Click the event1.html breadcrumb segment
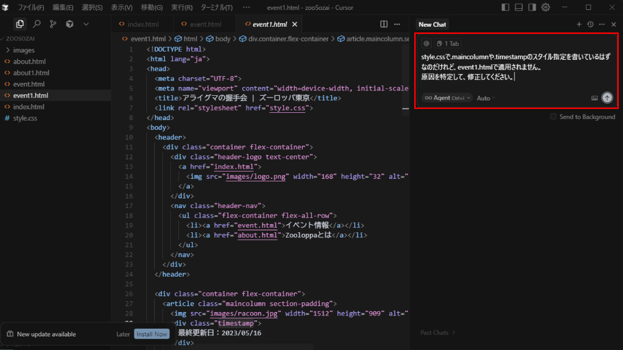Viewport: 623px width, 350px height. (144, 39)
